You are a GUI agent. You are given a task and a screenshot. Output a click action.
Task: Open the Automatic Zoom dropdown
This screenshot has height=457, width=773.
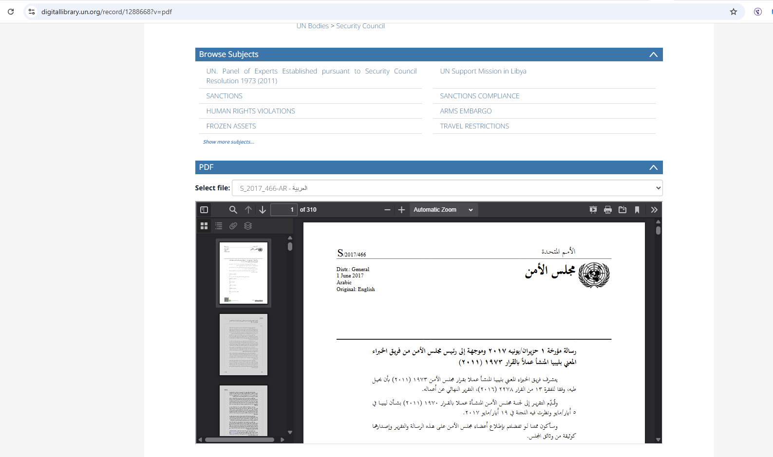[x=443, y=210]
